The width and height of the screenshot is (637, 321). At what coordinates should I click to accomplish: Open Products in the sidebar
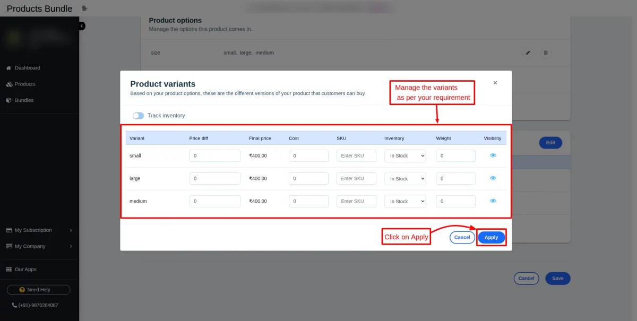pos(24,84)
